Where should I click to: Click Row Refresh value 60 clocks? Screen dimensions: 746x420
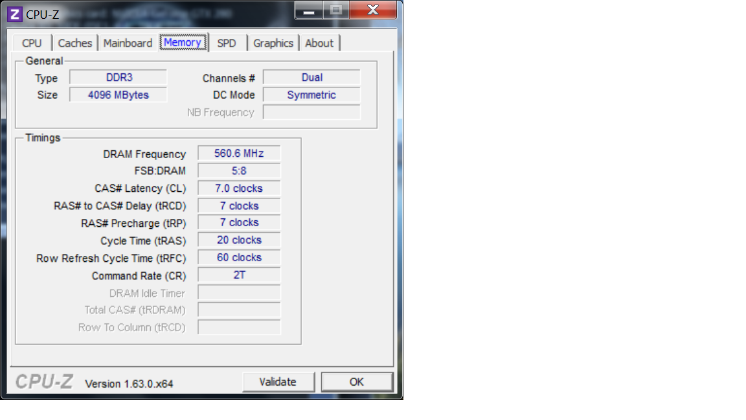click(x=239, y=257)
